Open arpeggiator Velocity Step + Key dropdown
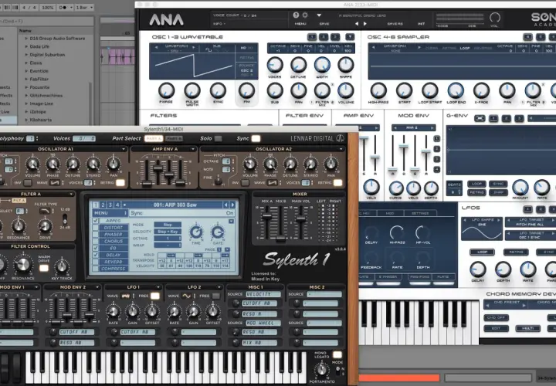The width and height of the screenshot is (556, 386). click(168, 232)
